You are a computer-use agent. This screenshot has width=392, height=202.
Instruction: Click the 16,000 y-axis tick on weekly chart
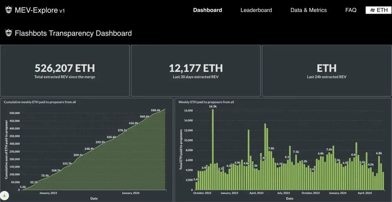(189, 110)
